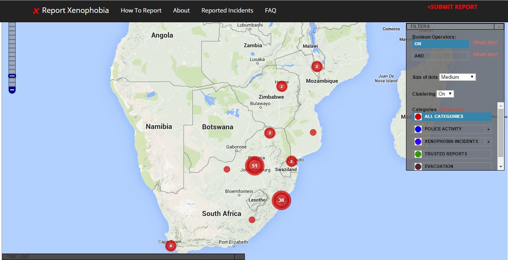Open the 4 incidents cluster at Cape Town
The height and width of the screenshot is (260, 508).
pyautogui.click(x=170, y=246)
